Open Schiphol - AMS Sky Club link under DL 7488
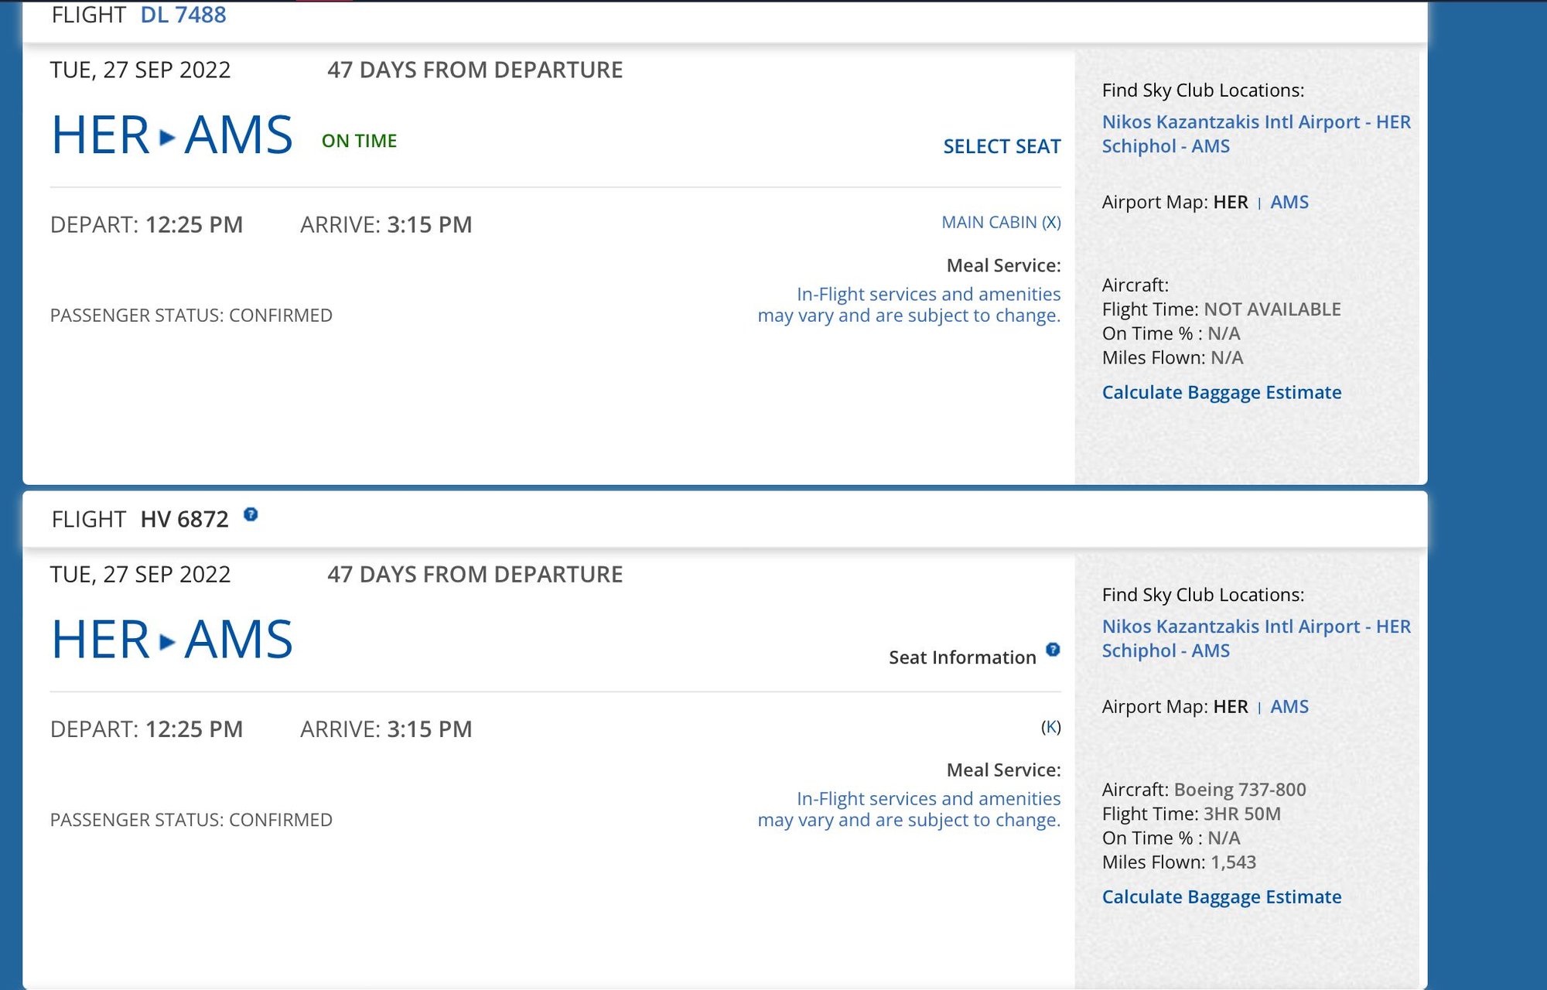Viewport: 1547px width, 990px height. pyautogui.click(x=1166, y=146)
